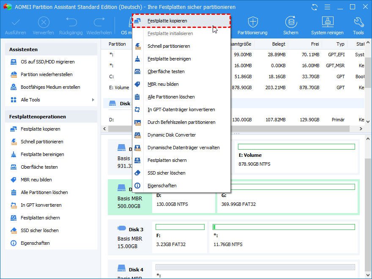Click the refresh icon in the title bar
Viewport: 372px width, 279px height.
coord(314,7)
